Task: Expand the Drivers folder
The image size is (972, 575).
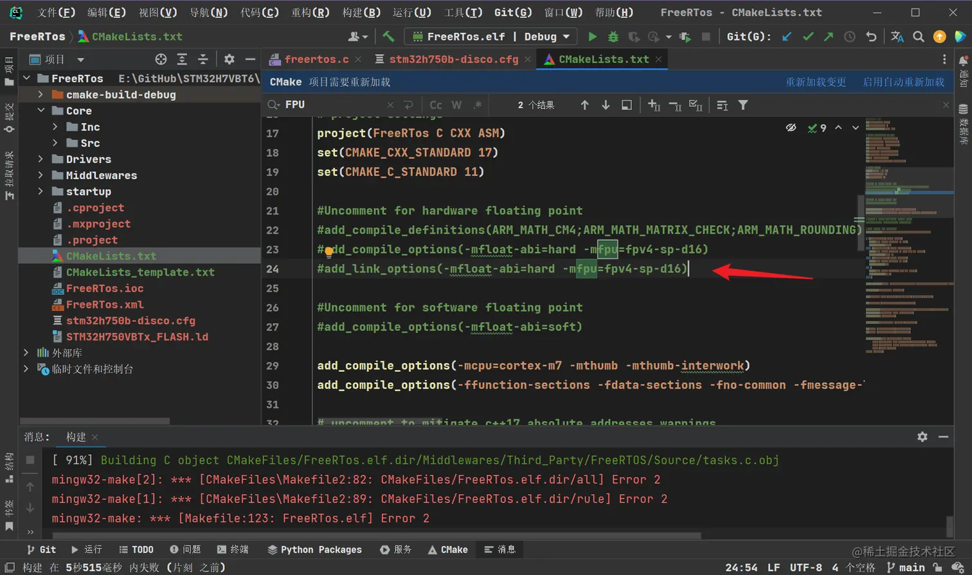Action: [x=40, y=159]
